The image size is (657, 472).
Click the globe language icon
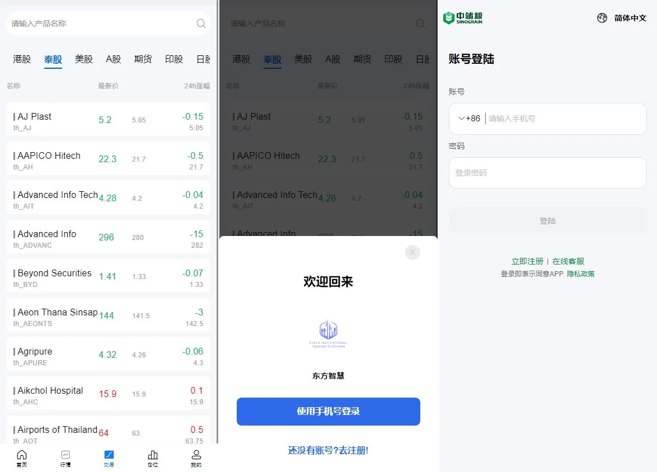602,18
